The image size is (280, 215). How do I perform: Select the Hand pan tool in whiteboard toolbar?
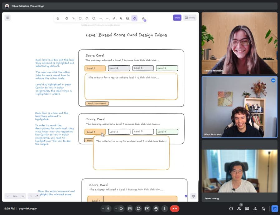click(66, 18)
